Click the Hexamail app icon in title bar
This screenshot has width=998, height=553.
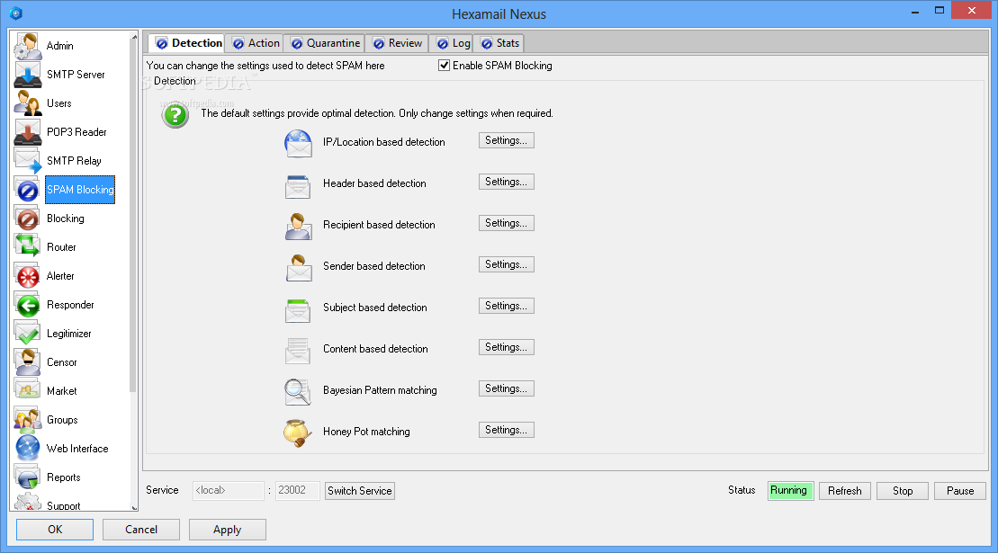(16, 13)
